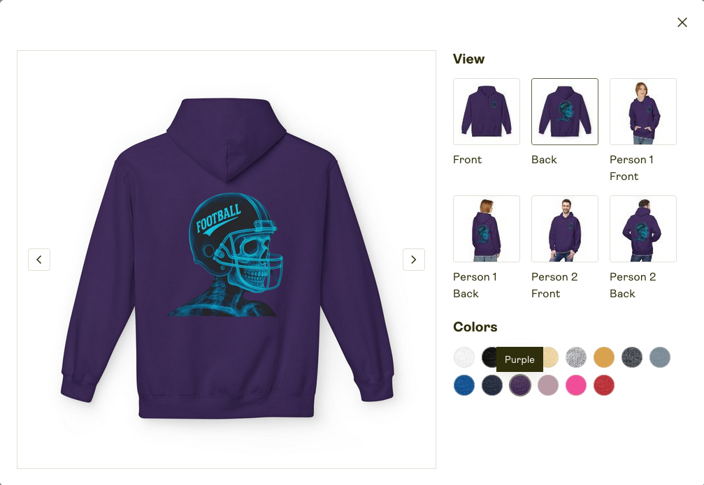704x485 pixels.
Task: Show the previous product image
Action: [39, 260]
